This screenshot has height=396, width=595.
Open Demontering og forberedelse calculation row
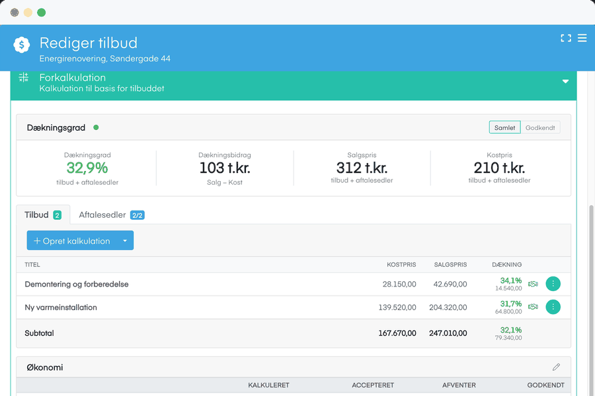click(x=294, y=284)
